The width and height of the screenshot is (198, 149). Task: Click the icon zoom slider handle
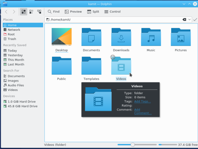[133, 145]
